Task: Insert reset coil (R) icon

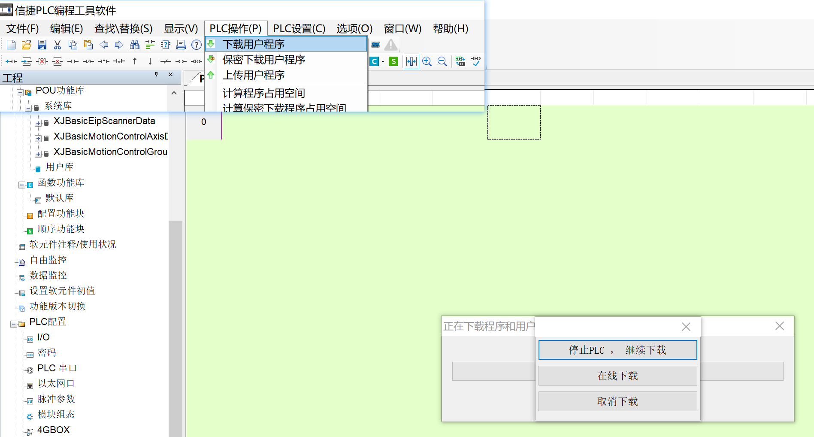Action: pos(197,61)
